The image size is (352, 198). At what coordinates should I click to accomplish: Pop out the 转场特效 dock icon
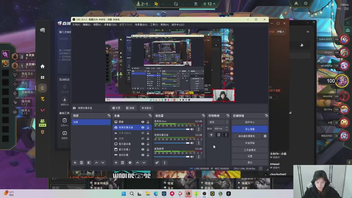pos(228,116)
